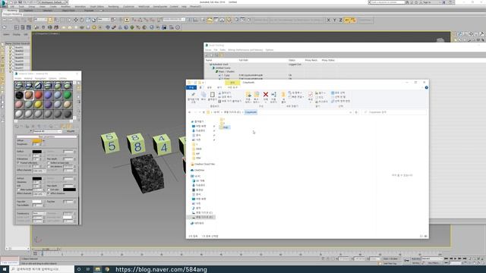Open Navigation menu in Material Editor
Image resolution: width=486 pixels, height=273 pixels.
[40, 79]
